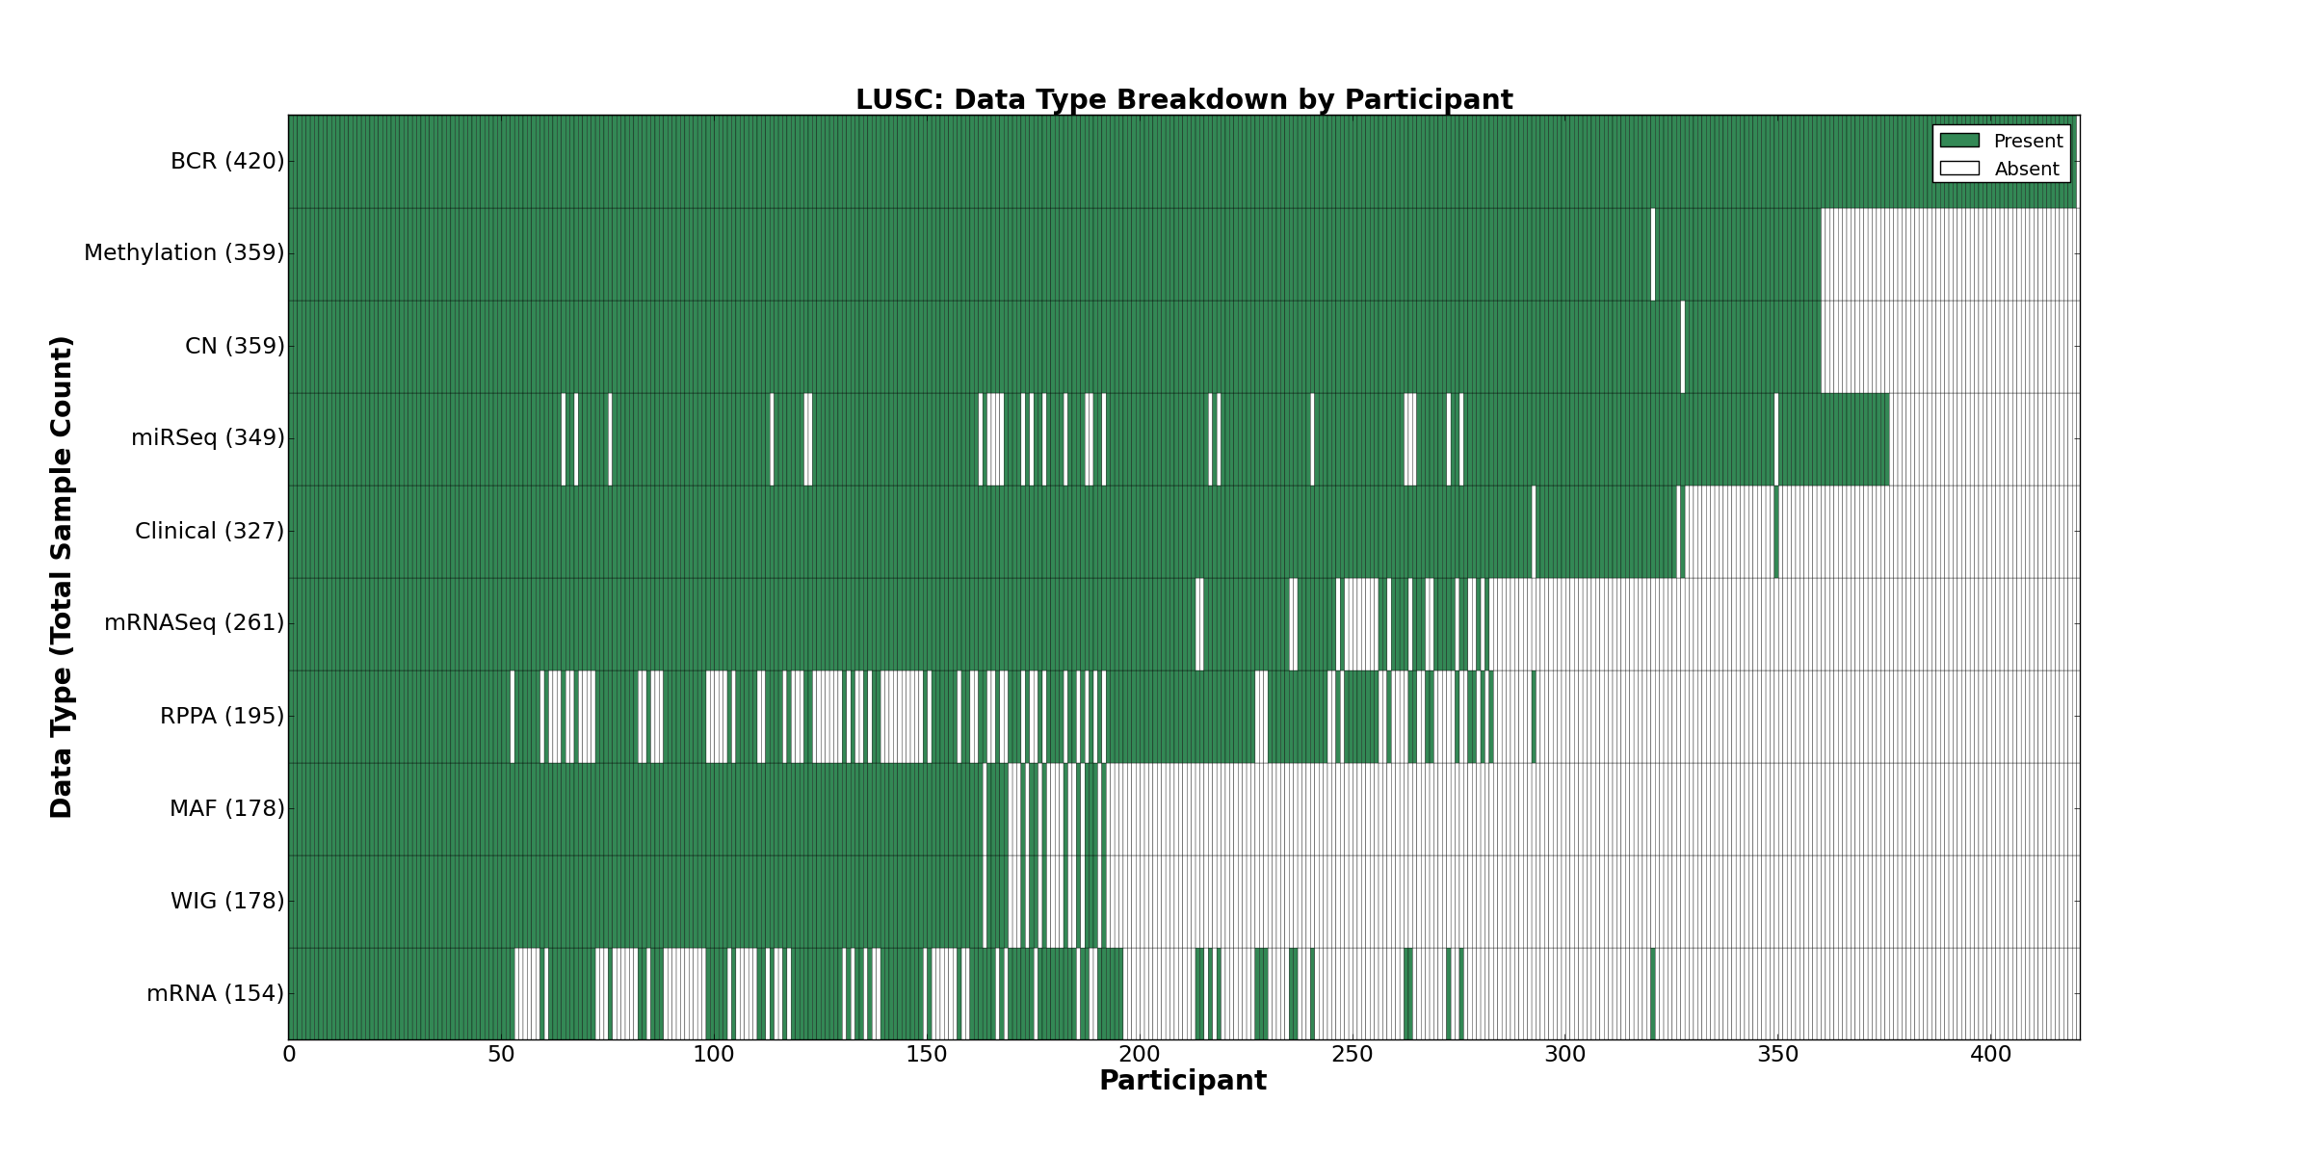Click the Methylation (359) row label
Viewport: 2312px width, 1156px height.
pyautogui.click(x=184, y=253)
